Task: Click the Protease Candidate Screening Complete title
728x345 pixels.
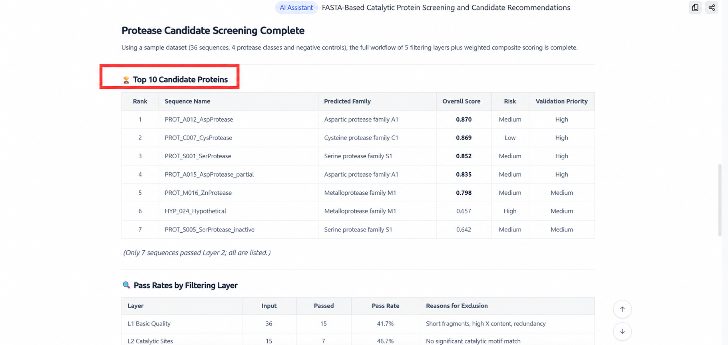Action: pos(213,30)
